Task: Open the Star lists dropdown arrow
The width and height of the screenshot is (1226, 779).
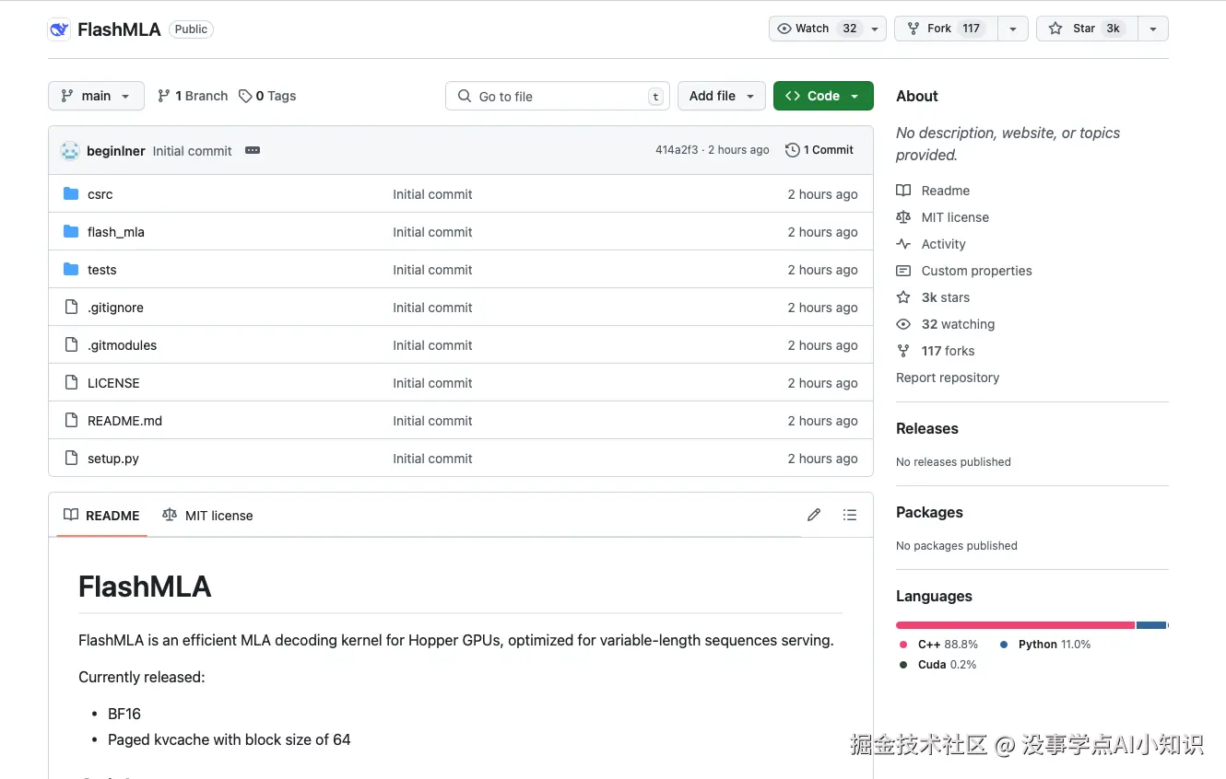Action: [x=1153, y=29]
